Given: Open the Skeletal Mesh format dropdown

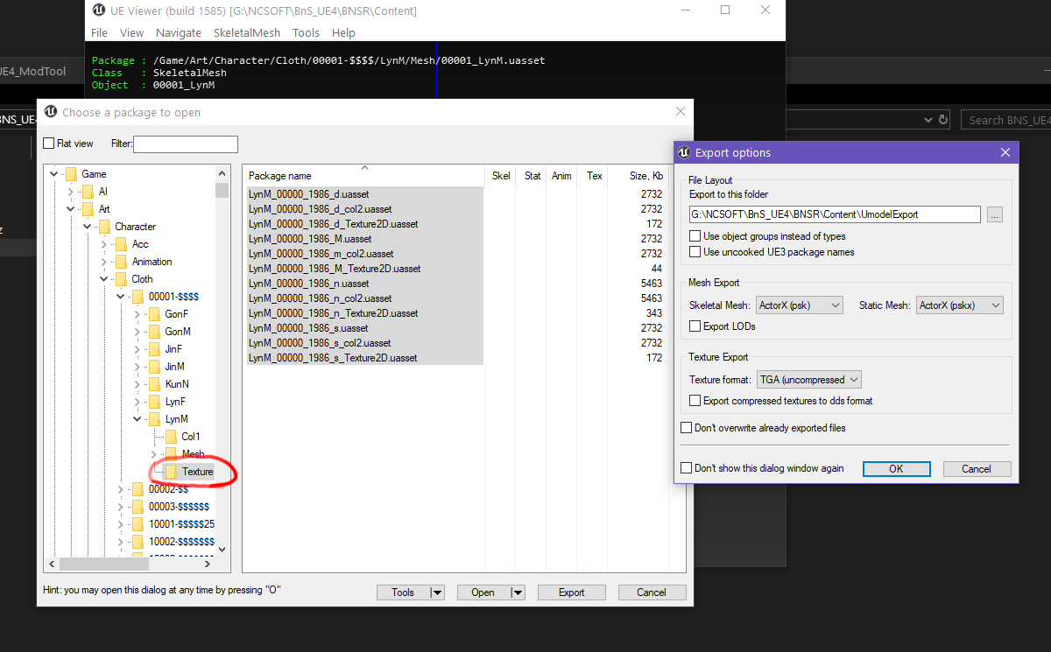Looking at the screenshot, I should [x=799, y=305].
